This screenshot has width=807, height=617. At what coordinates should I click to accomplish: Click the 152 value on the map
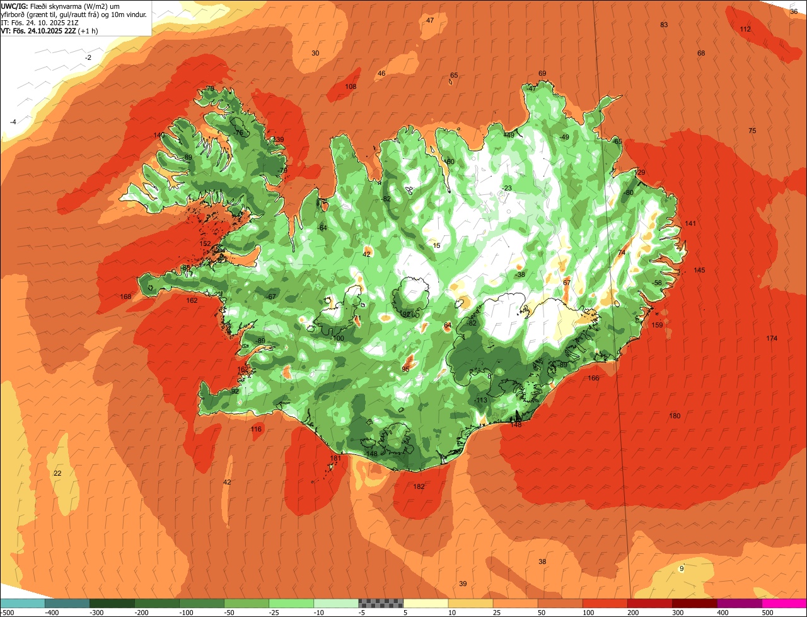pos(205,244)
